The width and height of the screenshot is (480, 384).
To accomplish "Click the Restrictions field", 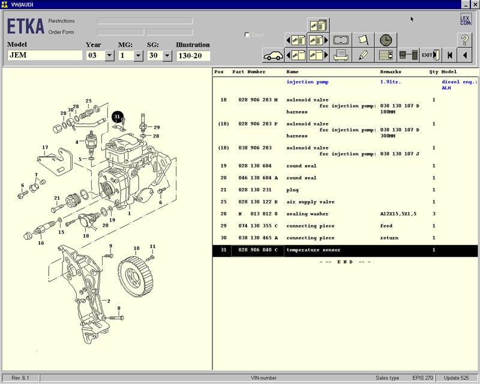I will tap(145, 21).
